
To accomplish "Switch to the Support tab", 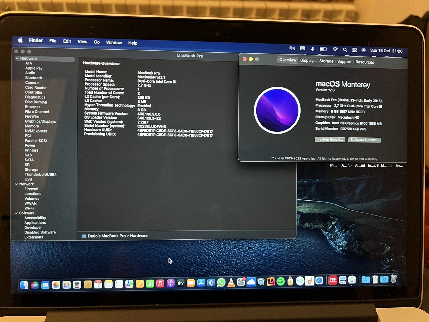I will click(344, 62).
